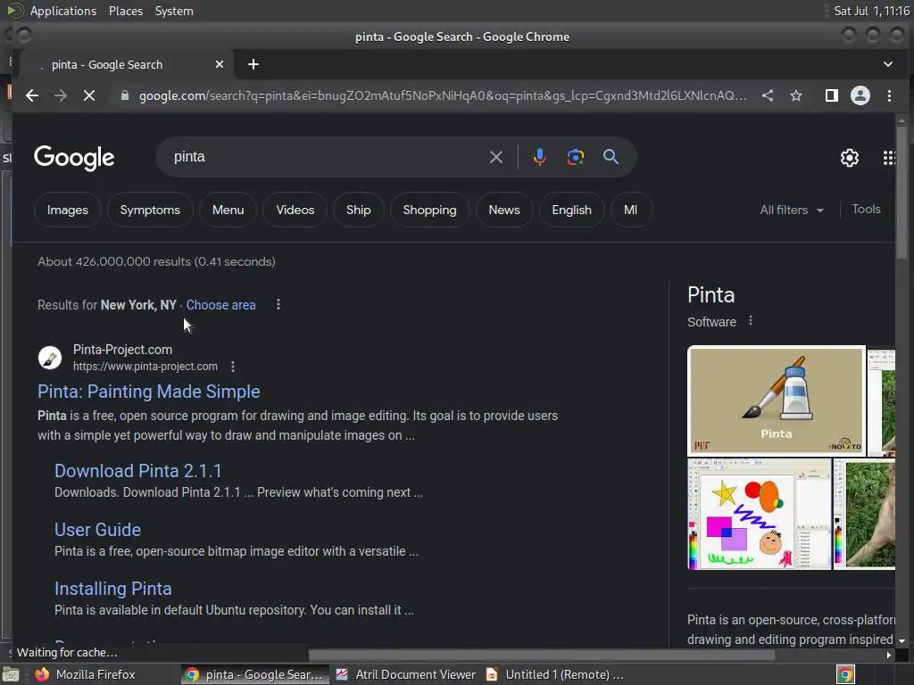Click the Google logo
This screenshot has width=914, height=685.
point(74,157)
